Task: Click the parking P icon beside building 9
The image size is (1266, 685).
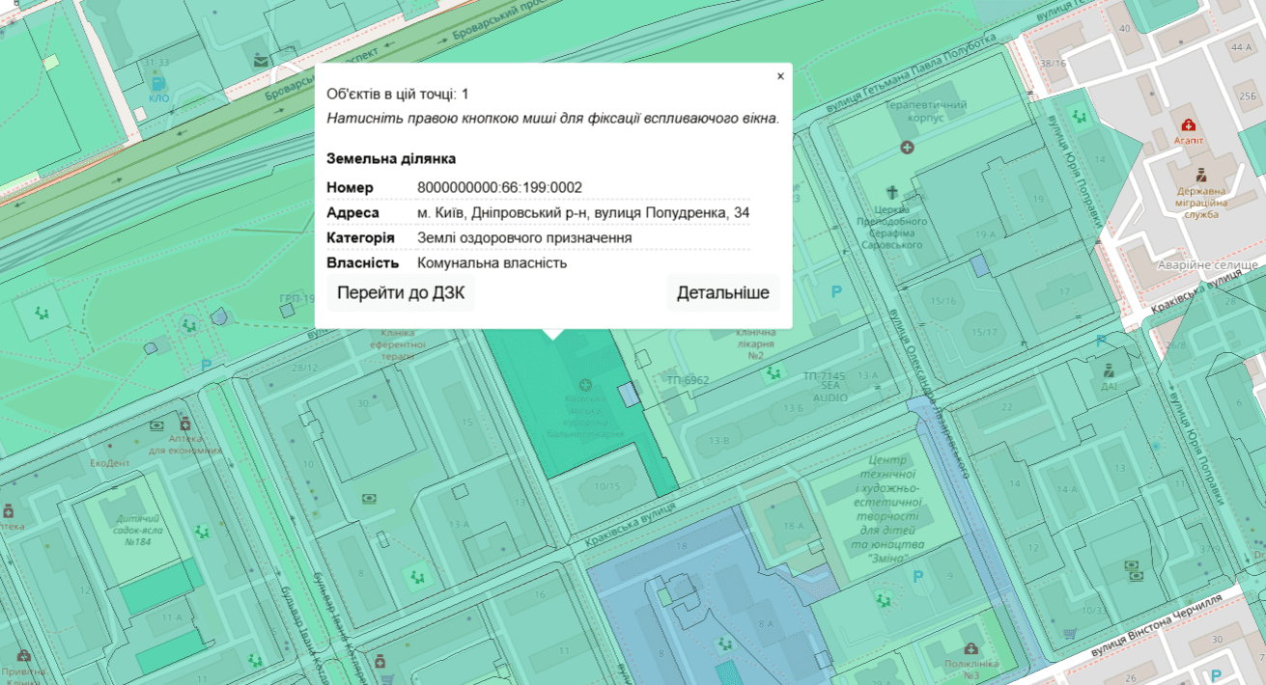Action: point(918,576)
